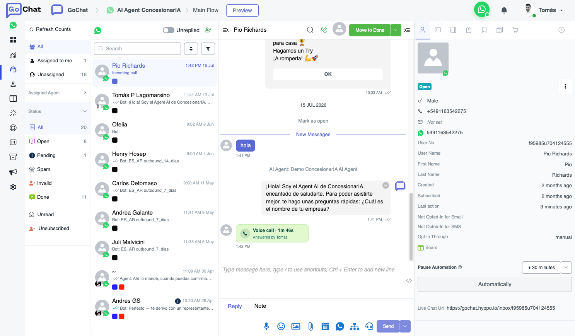
Task: Click the green WhatsApp channel icon in top bar
Action: pyautogui.click(x=482, y=9)
